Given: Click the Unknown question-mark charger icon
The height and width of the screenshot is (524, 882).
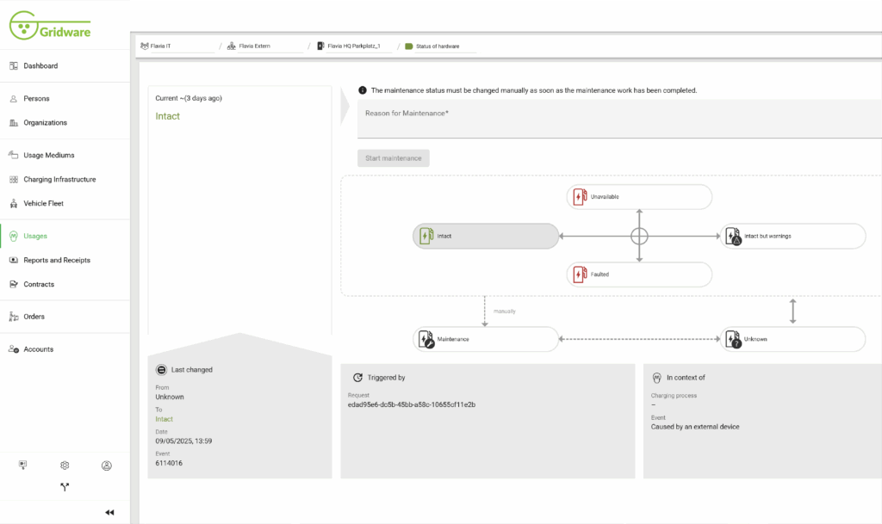Looking at the screenshot, I should [733, 339].
